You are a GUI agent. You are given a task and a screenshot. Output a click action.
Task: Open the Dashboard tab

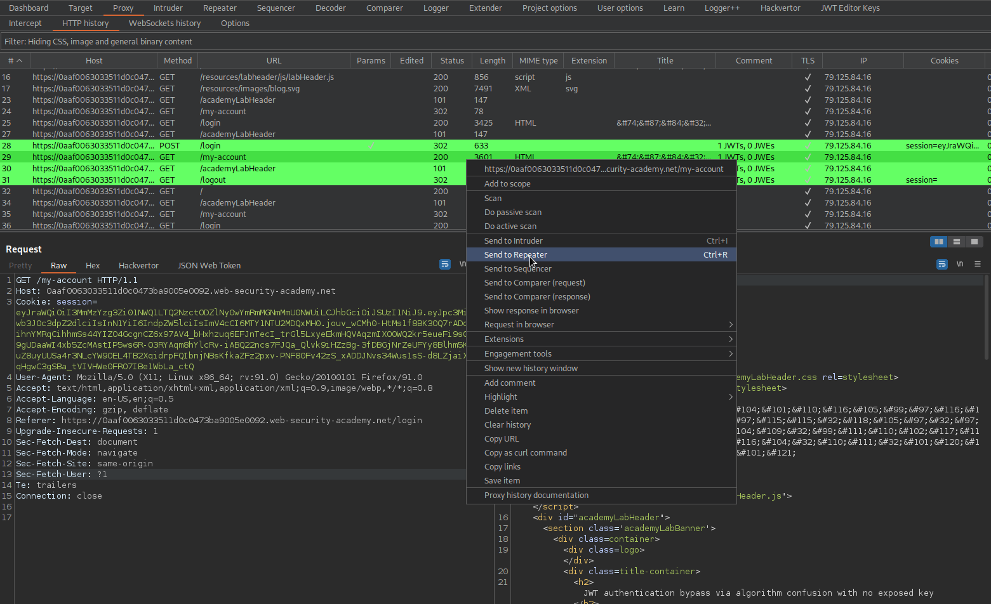pos(29,8)
